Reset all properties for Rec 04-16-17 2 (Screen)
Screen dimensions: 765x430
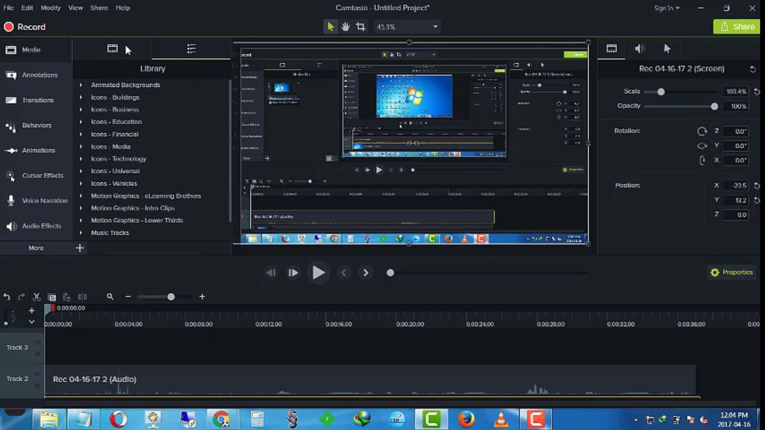click(752, 69)
